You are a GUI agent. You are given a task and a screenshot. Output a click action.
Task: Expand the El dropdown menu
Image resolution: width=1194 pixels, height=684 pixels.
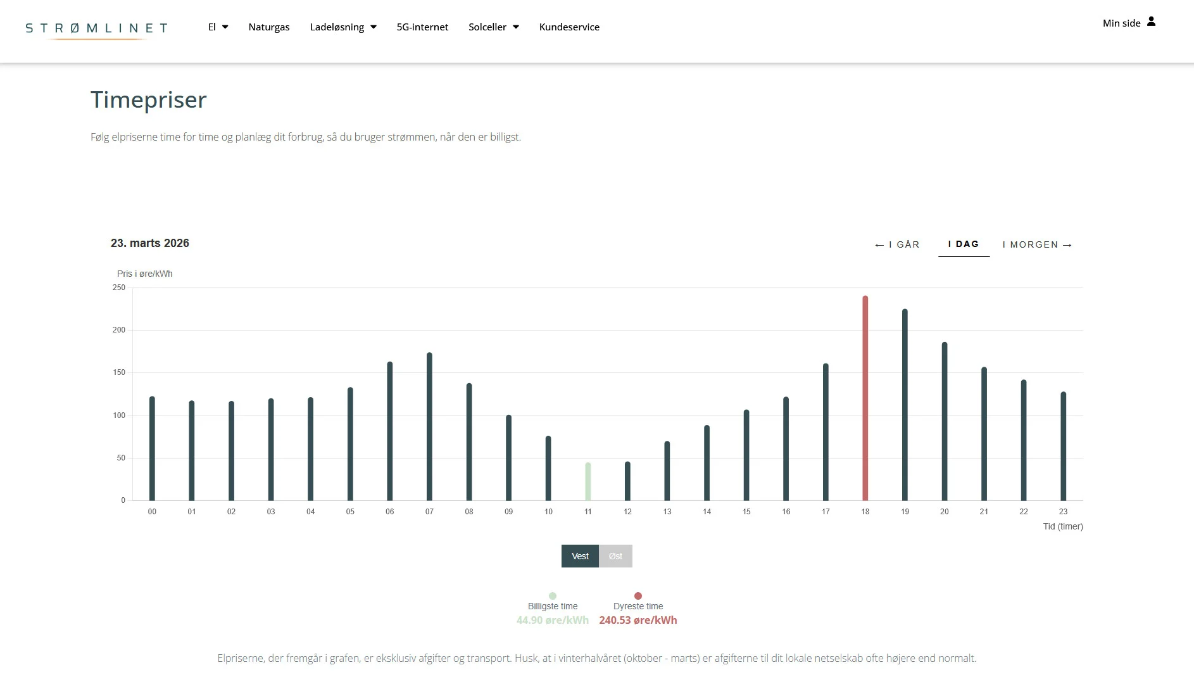pyautogui.click(x=218, y=27)
